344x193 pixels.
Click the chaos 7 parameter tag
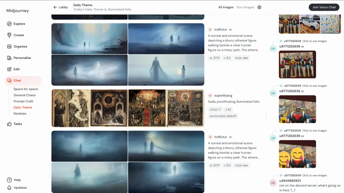coord(215,110)
